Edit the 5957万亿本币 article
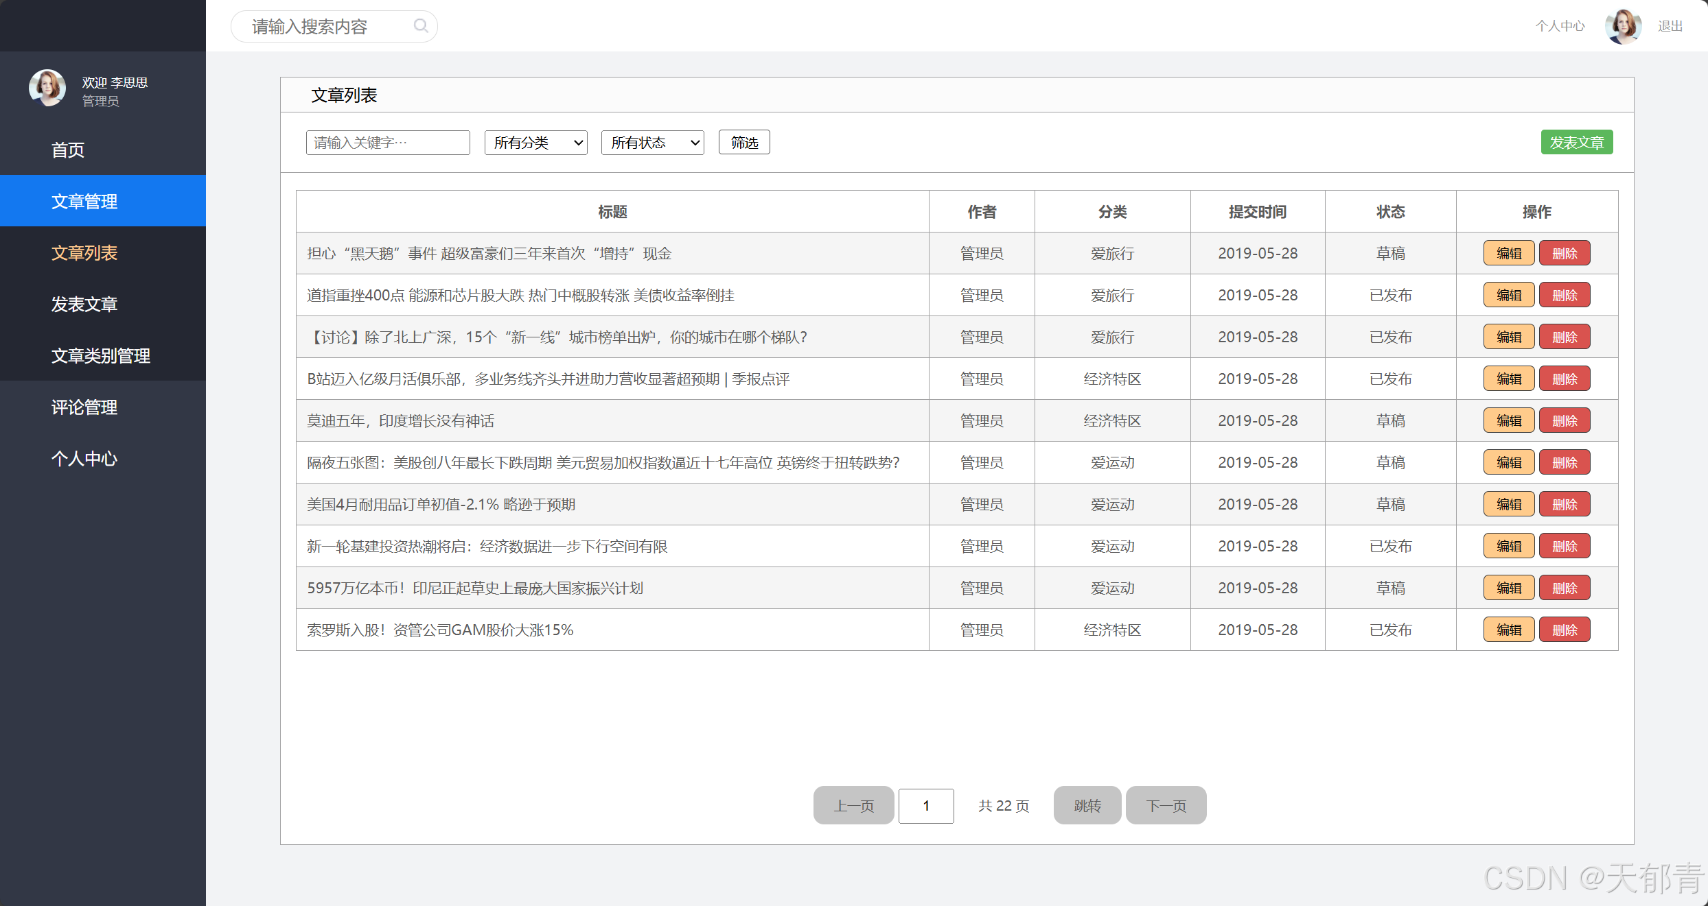1708x906 pixels. click(x=1509, y=588)
